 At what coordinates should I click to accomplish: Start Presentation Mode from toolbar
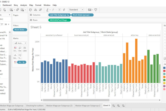point(96,10)
